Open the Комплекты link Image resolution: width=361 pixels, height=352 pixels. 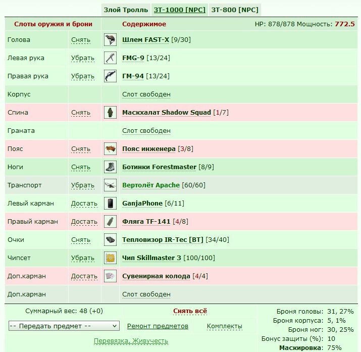click(225, 326)
